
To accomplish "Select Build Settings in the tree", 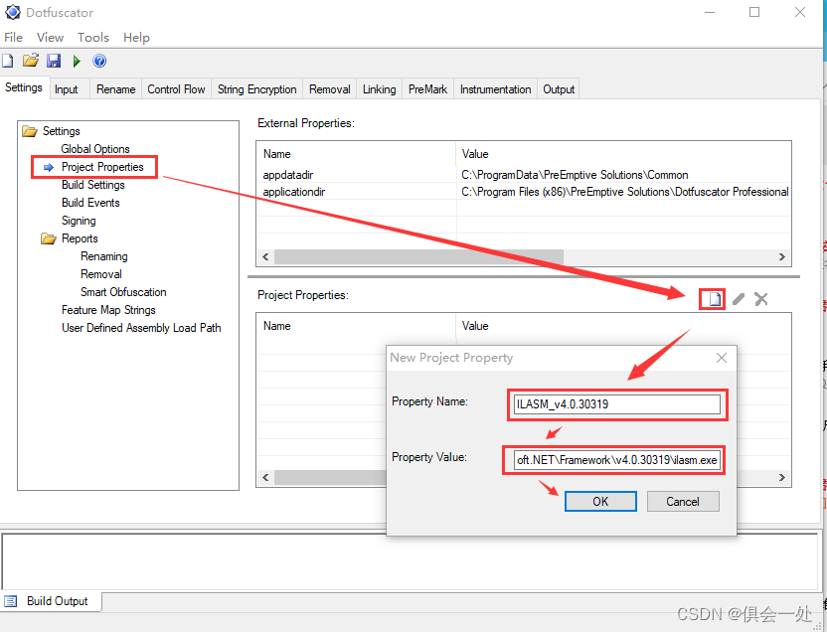I will coord(92,185).
